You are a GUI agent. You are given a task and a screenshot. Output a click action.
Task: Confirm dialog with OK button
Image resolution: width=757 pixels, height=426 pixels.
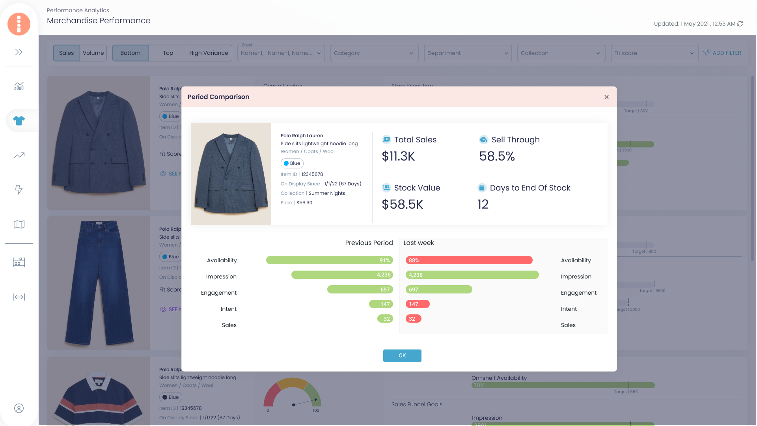[402, 356]
